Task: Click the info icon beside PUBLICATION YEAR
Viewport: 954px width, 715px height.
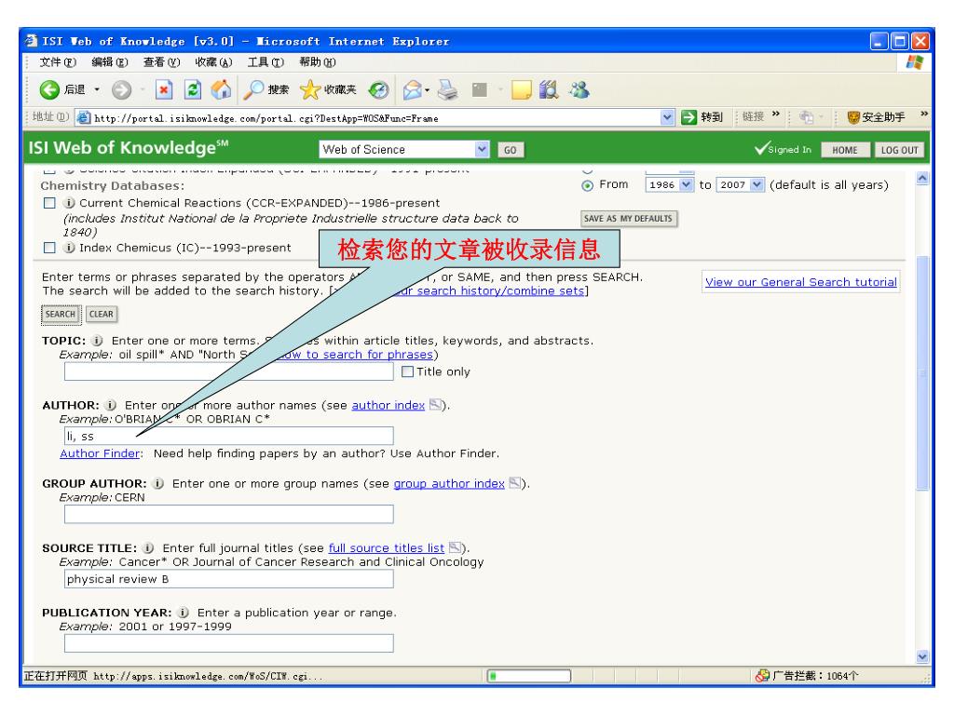Action: pyautogui.click(x=184, y=613)
